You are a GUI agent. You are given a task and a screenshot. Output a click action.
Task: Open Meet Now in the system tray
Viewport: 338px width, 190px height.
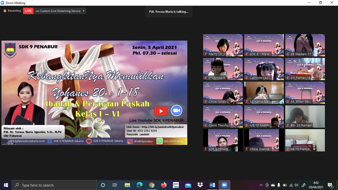267,185
